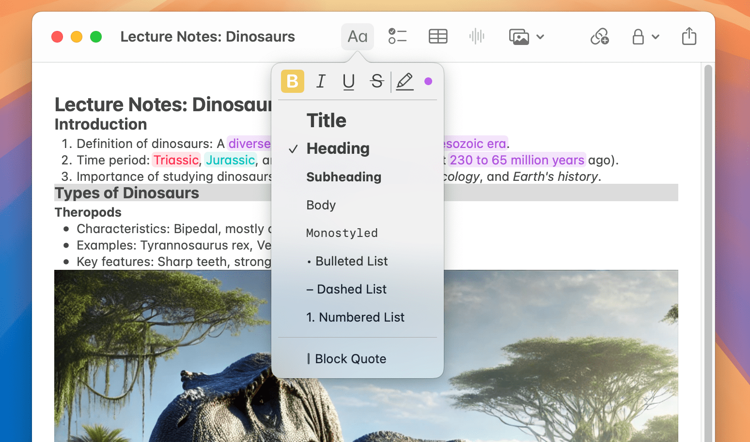Screen dimensions: 750x442
Task: Select the Subheading style
Action: pos(344,177)
